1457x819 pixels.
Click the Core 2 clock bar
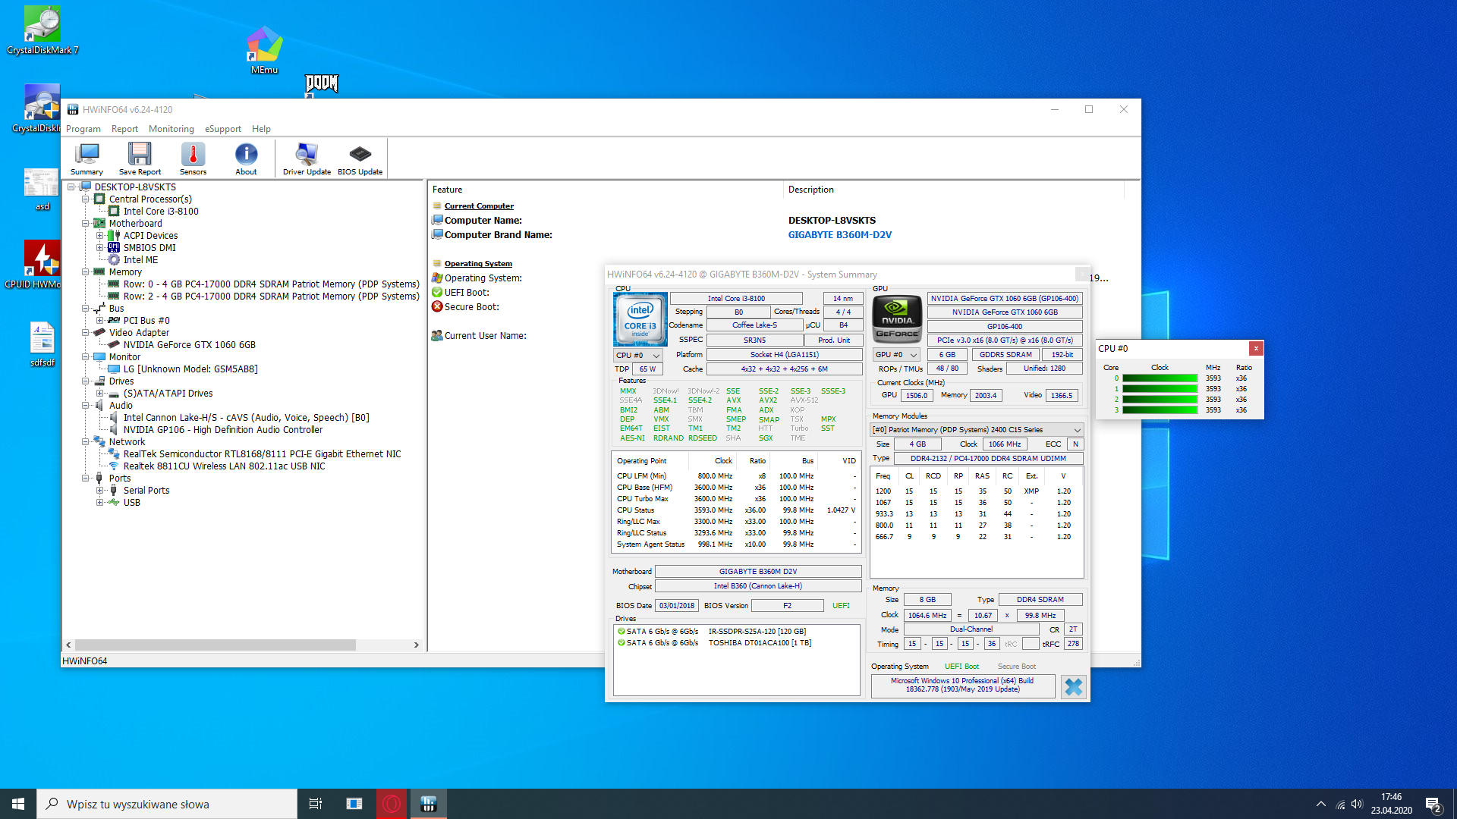point(1160,400)
